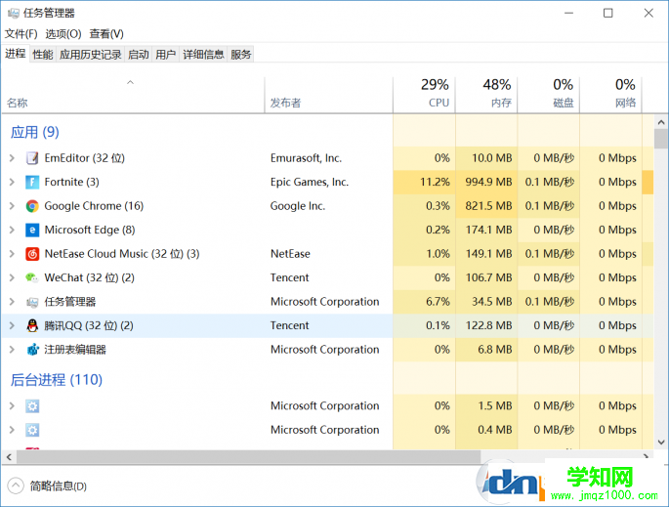
Task: Click the Task Manager title bar icon
Action: [14, 14]
